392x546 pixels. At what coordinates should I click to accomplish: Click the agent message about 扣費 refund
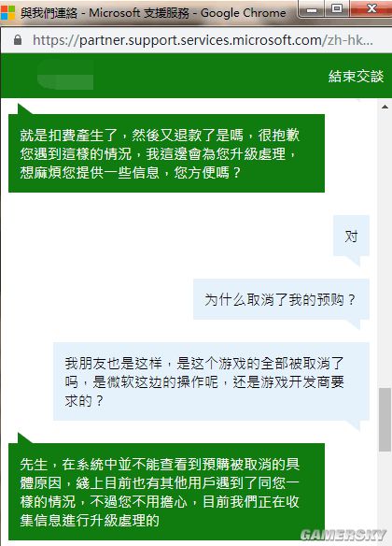[166, 153]
